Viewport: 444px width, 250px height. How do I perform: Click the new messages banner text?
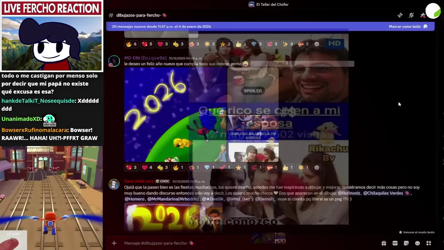pyautogui.click(x=161, y=26)
